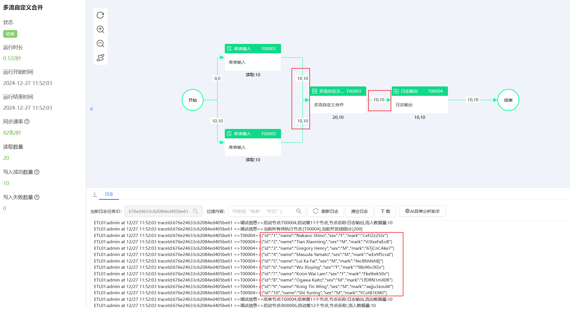Viewport: 570px width, 309px height.
Task: Click the refresh canvas icon
Action: point(100,15)
